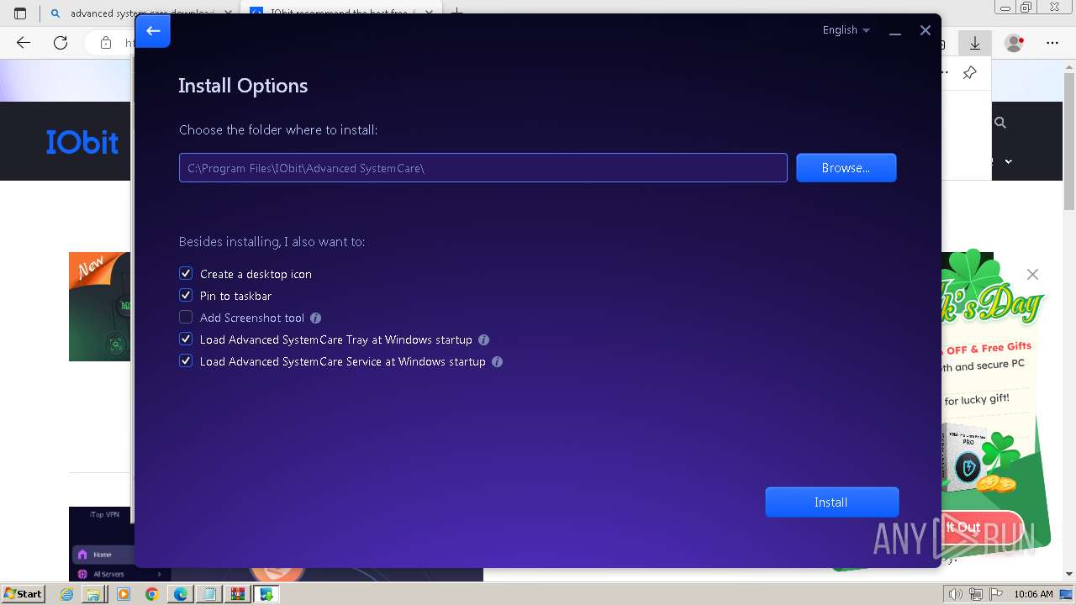Open Google Chrome from the taskbar

[x=151, y=594]
